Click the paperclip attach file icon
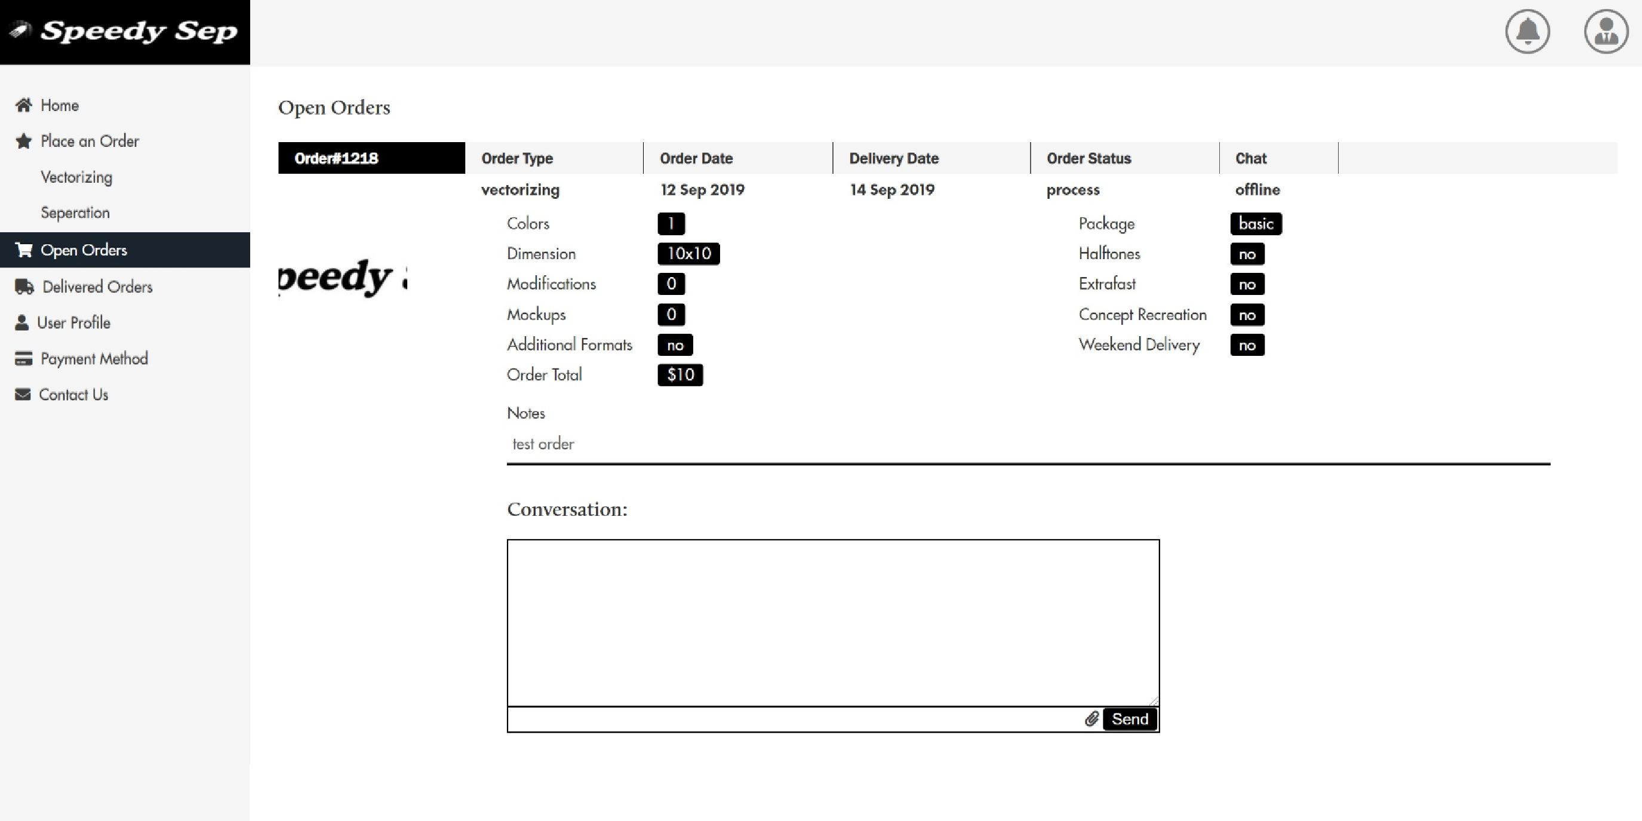This screenshot has width=1642, height=821. 1091,719
